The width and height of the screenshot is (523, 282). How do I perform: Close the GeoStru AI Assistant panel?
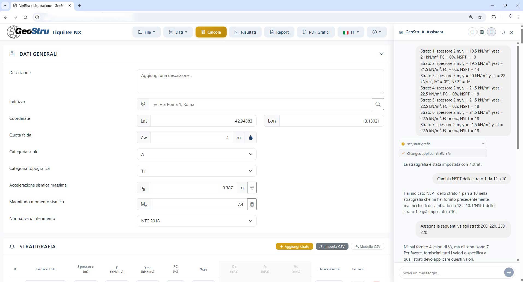(x=512, y=32)
